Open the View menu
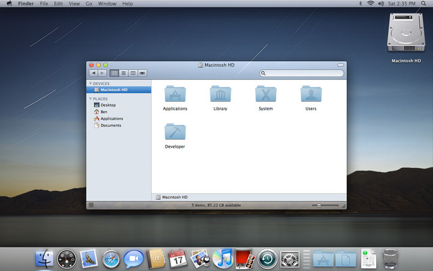 [x=73, y=3]
